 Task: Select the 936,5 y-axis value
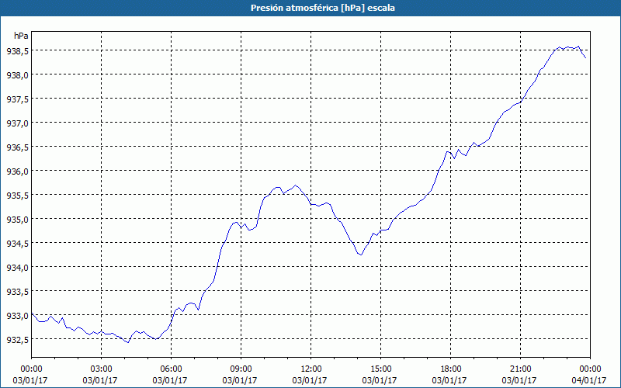pyautogui.click(x=17, y=147)
